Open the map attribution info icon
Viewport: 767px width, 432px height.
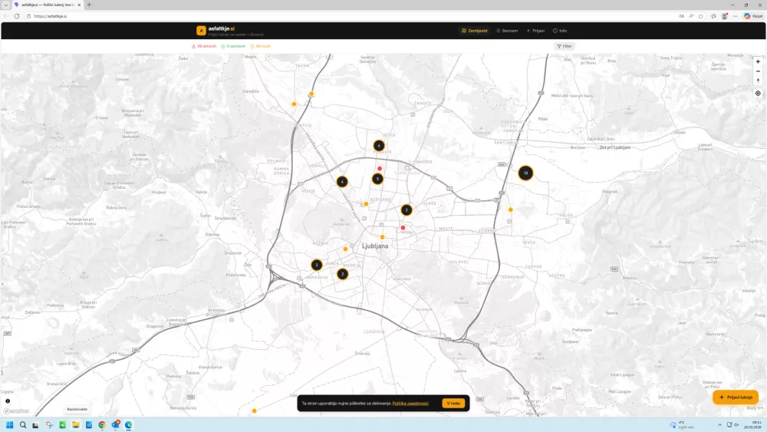click(x=8, y=401)
